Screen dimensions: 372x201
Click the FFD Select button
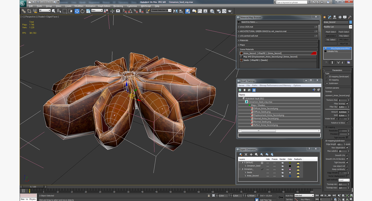click(344, 40)
